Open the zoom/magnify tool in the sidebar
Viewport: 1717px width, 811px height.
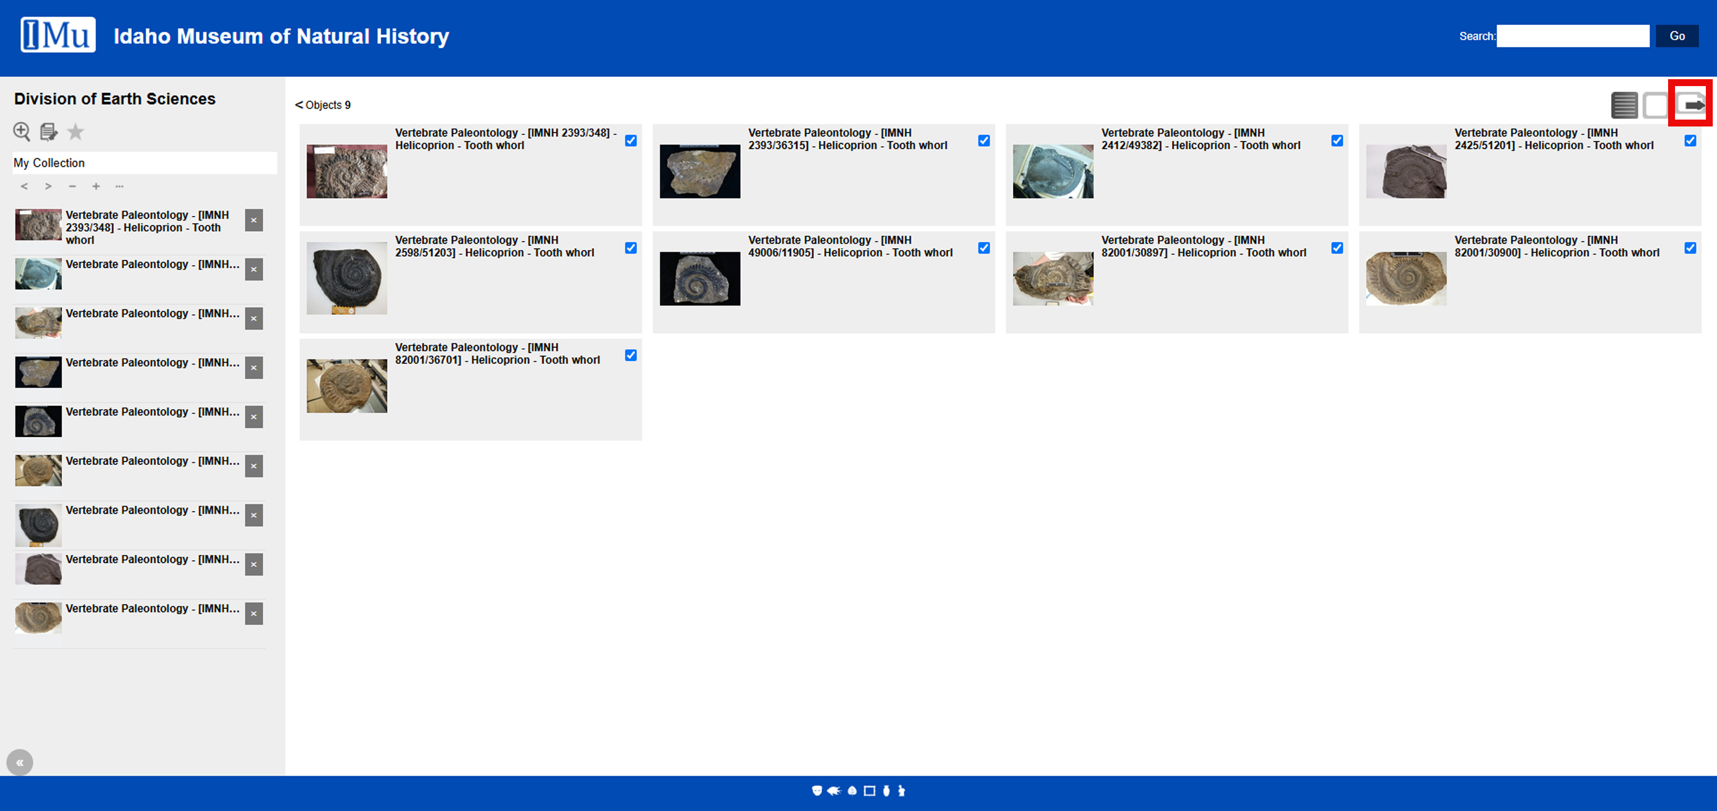(21, 132)
